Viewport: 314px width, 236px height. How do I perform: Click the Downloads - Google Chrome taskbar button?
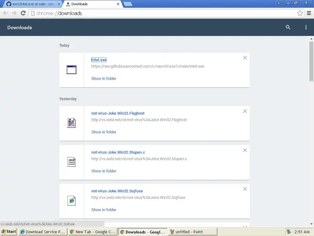(143, 232)
